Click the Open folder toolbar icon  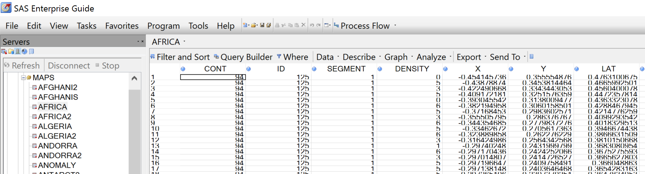pyautogui.click(x=254, y=25)
